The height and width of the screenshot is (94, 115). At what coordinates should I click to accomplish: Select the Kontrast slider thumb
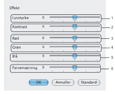click(75, 27)
